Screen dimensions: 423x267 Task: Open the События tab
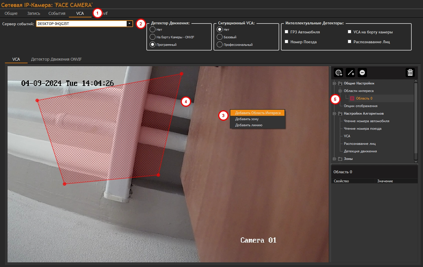(57, 13)
